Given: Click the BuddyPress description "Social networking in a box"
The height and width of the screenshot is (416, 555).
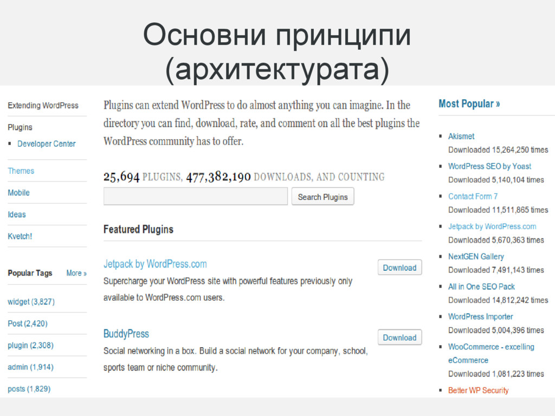Looking at the screenshot, I should pos(235,359).
